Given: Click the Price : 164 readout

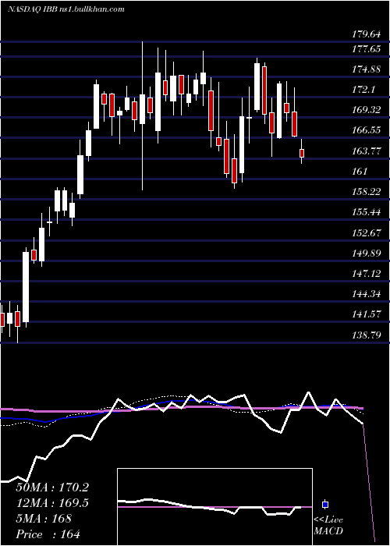Looking at the screenshot, I should pyautogui.click(x=48, y=534).
